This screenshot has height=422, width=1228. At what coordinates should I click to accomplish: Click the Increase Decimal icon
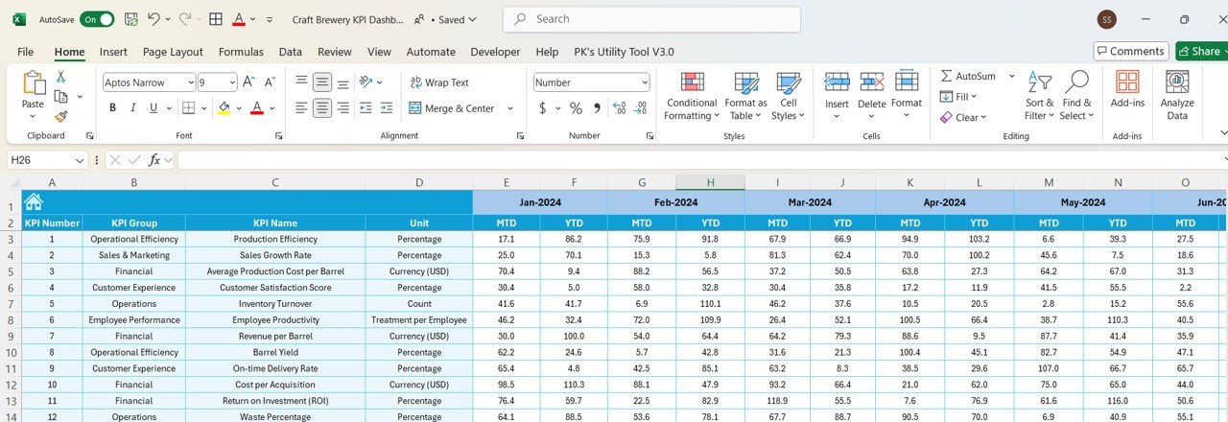pyautogui.click(x=619, y=108)
